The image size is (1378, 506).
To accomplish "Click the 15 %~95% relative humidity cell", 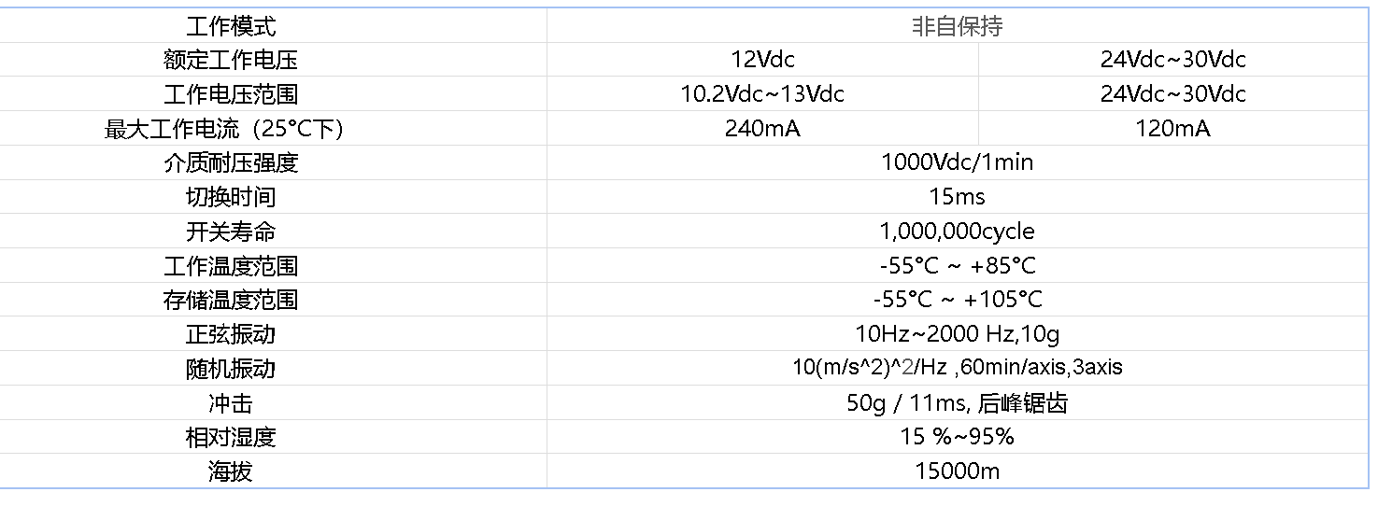I will click(958, 437).
